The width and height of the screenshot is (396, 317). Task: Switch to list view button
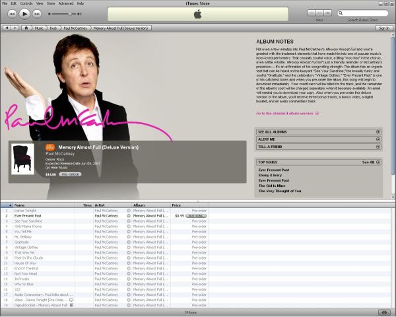click(x=312, y=13)
